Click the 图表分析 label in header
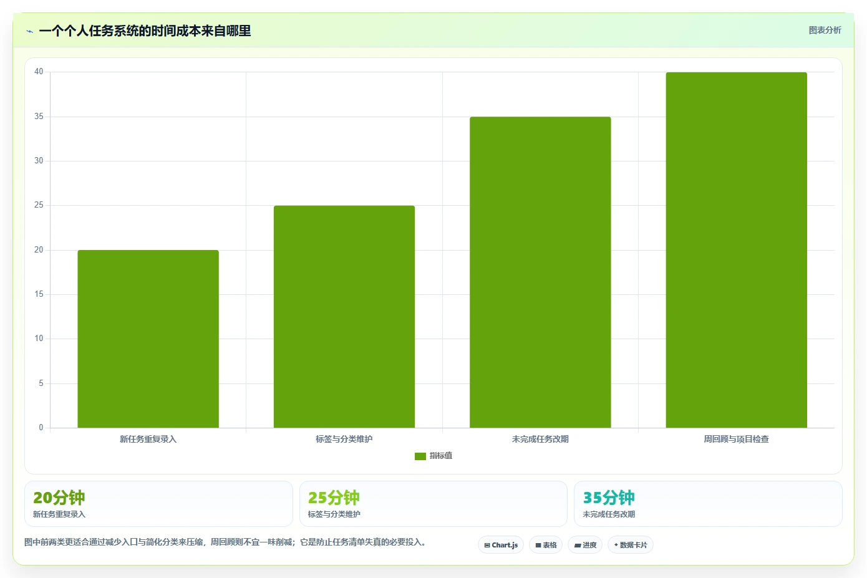The image size is (867, 578). tap(825, 30)
